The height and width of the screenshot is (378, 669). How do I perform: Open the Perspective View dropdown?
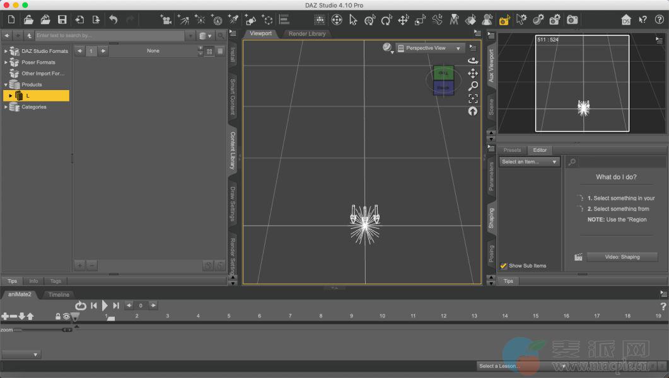430,48
